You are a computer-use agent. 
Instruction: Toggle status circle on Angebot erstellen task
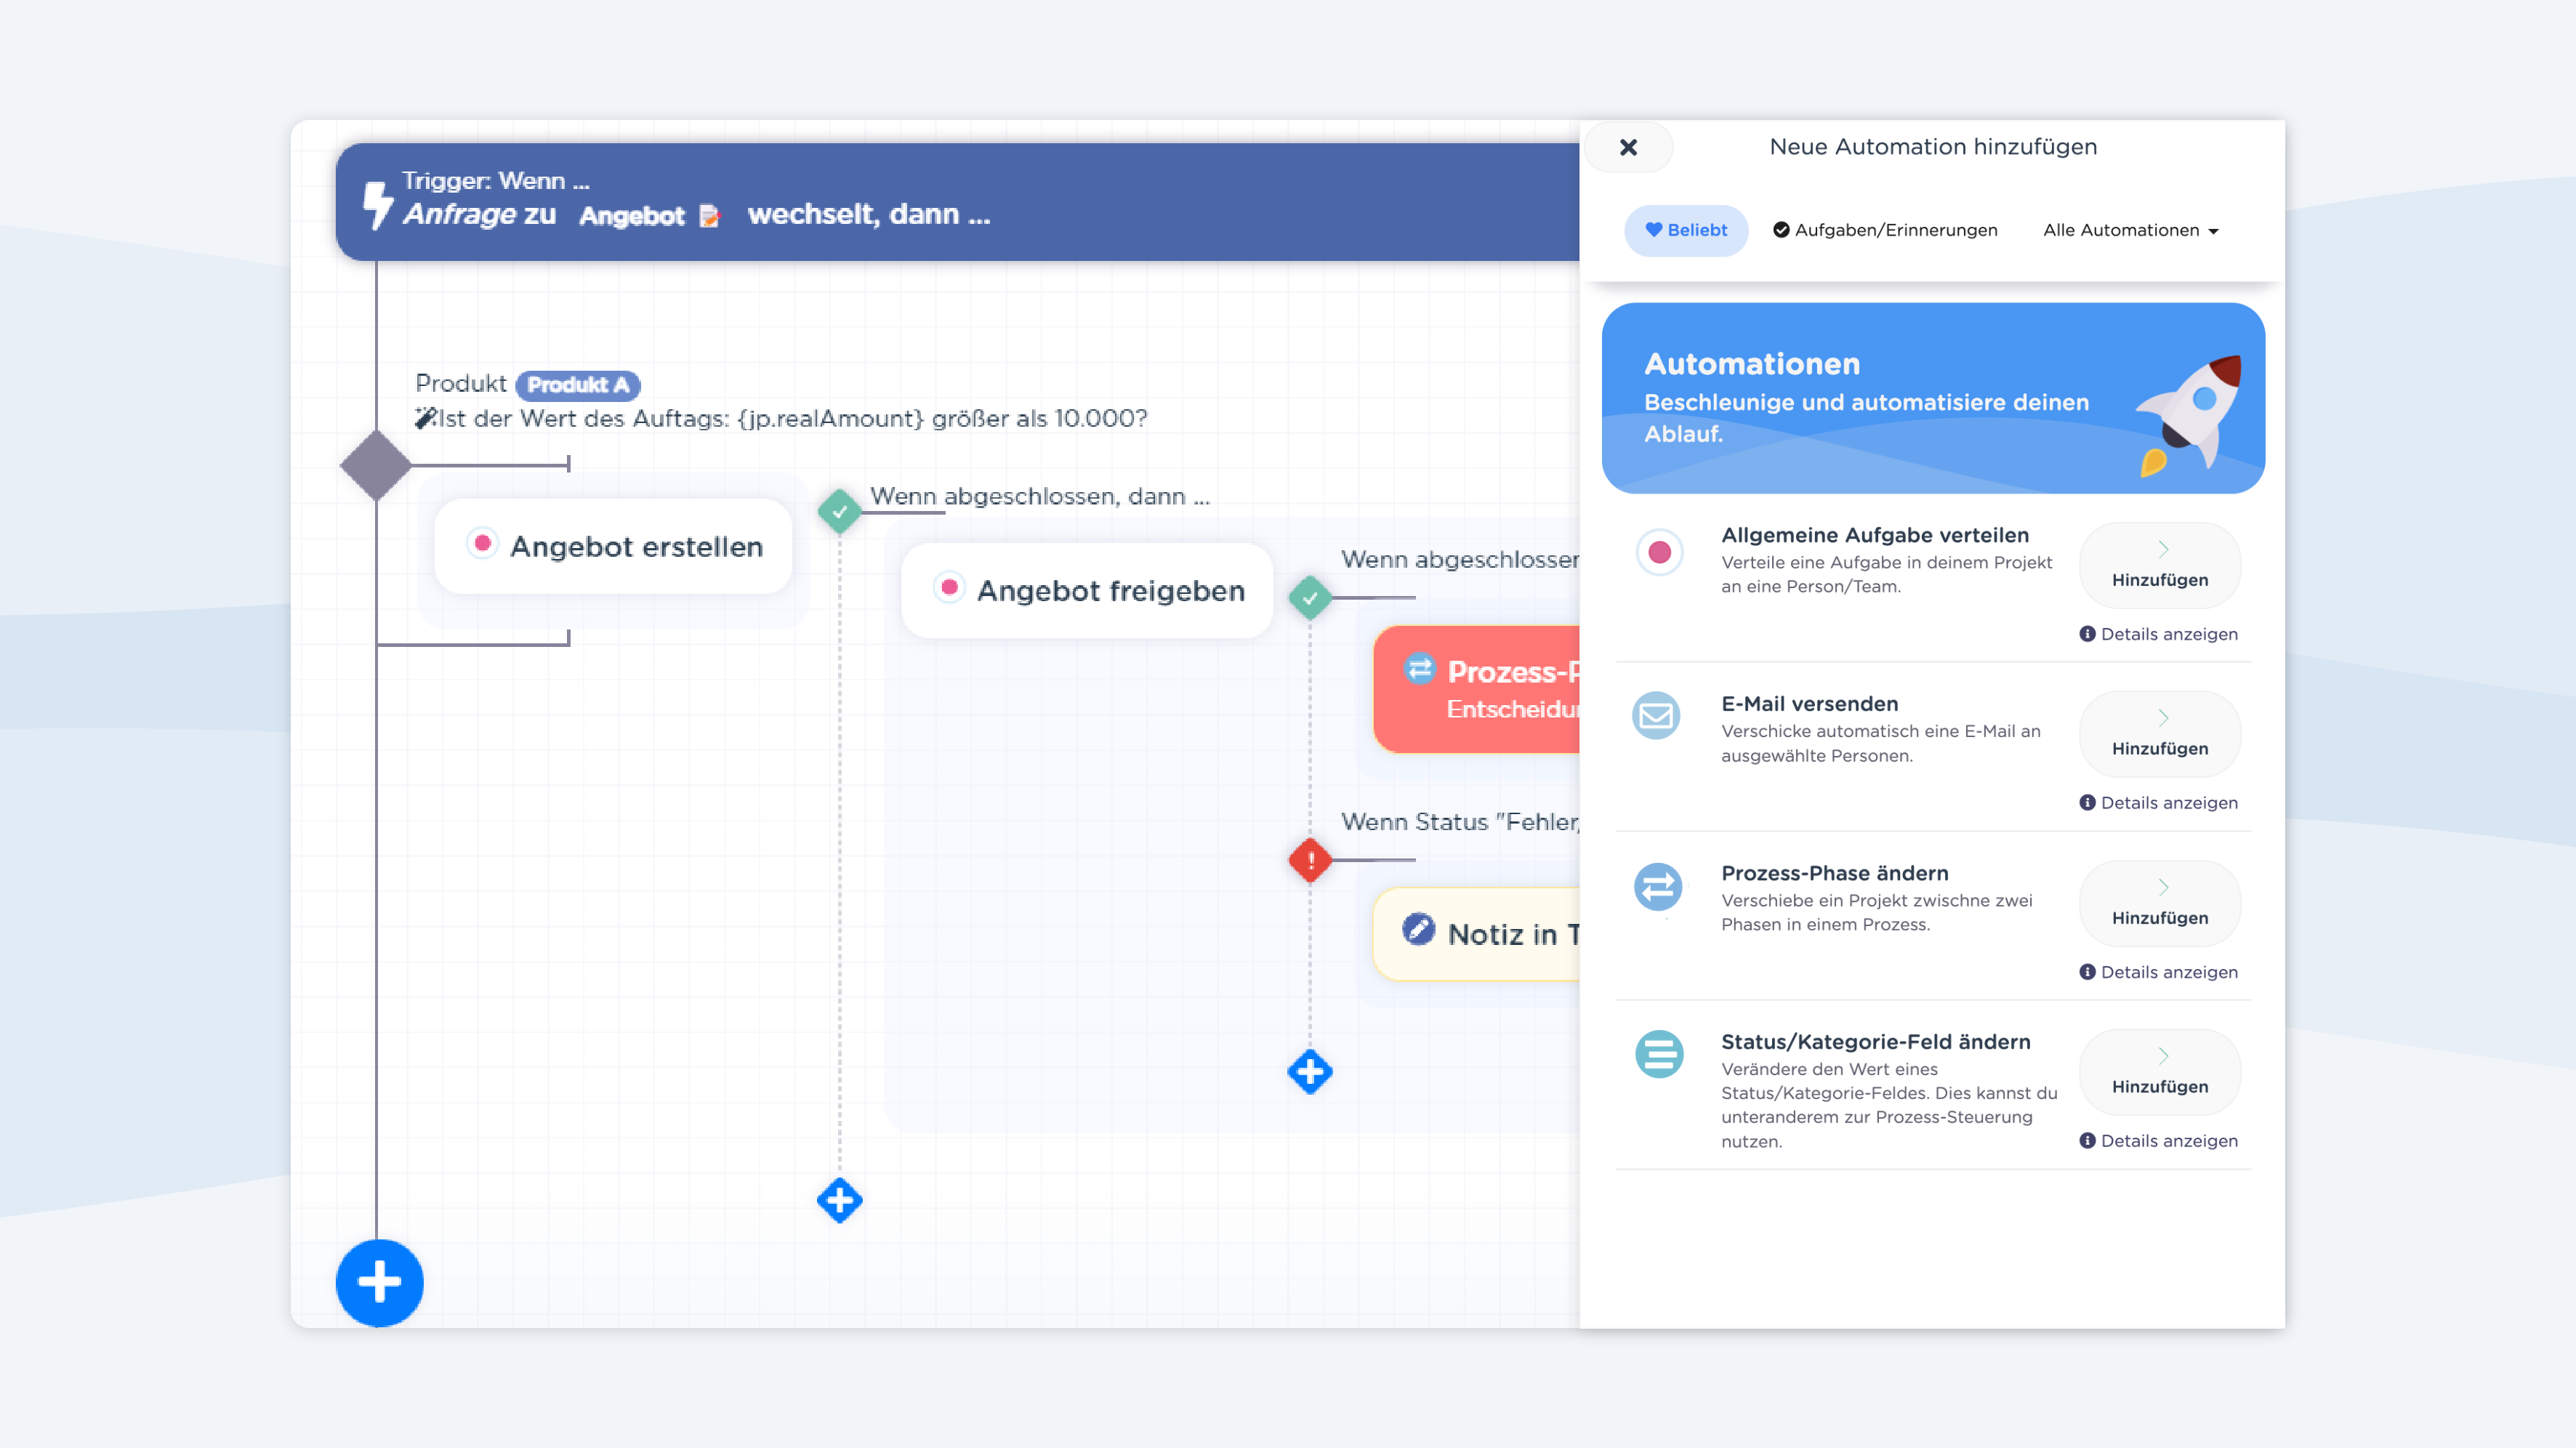tap(483, 543)
